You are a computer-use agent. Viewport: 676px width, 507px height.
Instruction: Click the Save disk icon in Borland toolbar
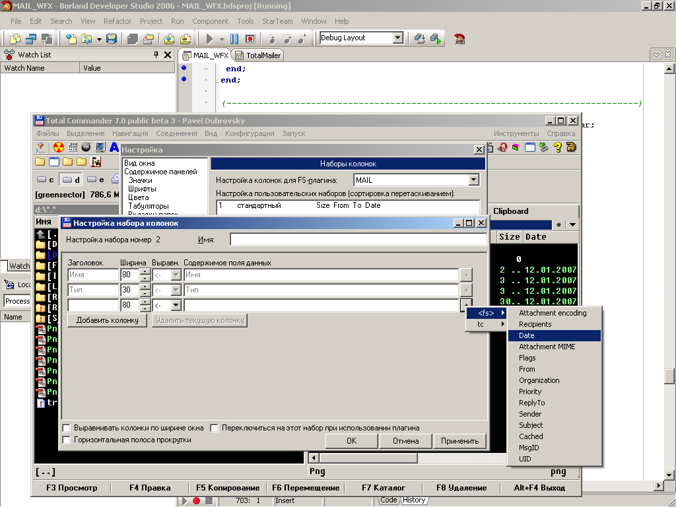coord(111,39)
